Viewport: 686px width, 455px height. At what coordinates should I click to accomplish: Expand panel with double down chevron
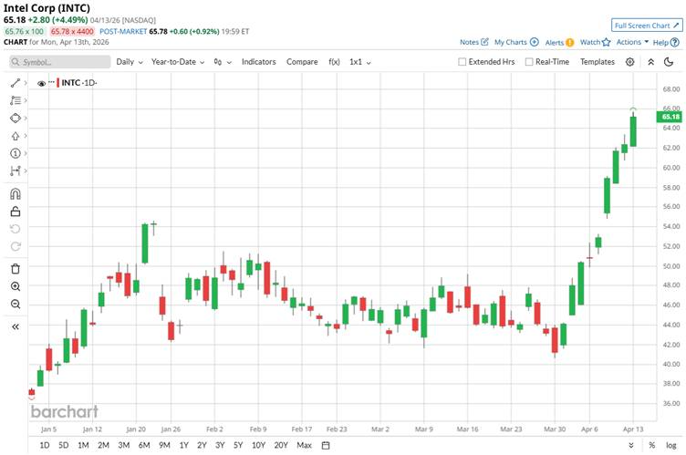click(631, 445)
